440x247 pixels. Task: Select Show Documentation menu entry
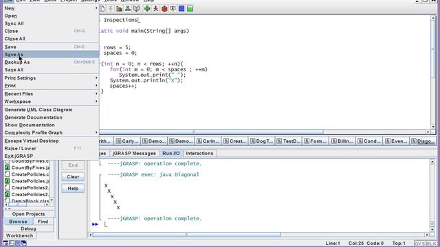coord(51,125)
